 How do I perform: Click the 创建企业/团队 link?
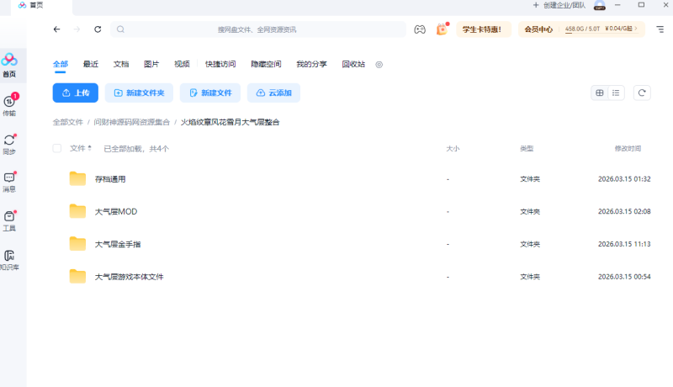coord(559,5)
